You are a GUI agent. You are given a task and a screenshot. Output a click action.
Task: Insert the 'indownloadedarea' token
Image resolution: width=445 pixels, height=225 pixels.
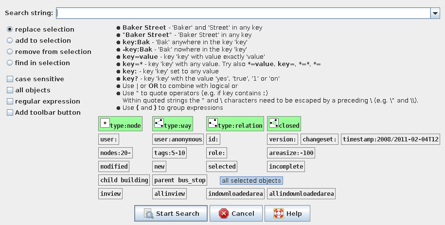tap(236, 194)
